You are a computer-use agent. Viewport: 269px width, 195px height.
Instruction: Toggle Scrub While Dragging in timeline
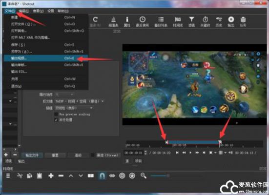(112, 175)
